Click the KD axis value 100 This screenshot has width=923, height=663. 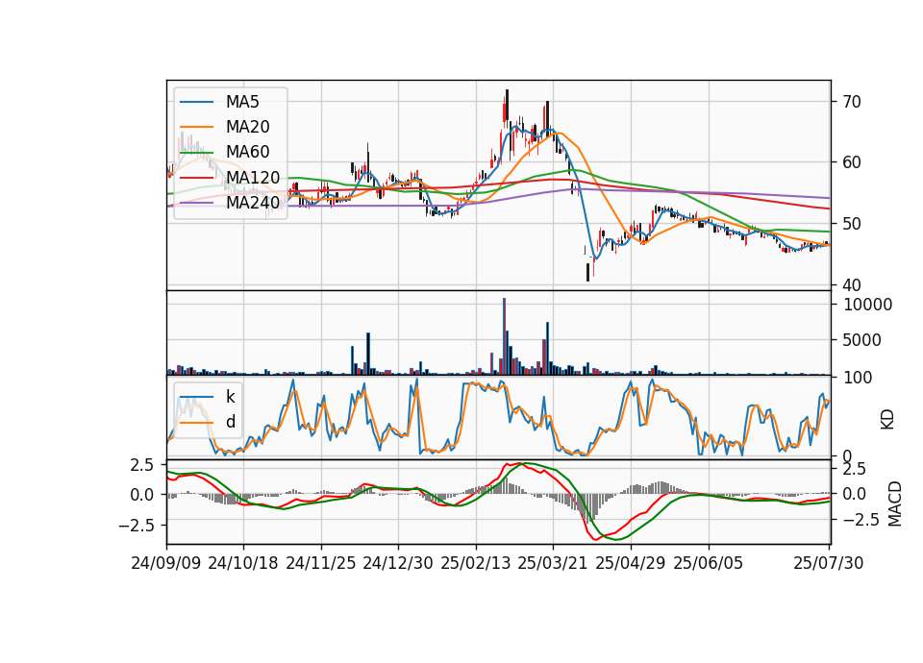[x=858, y=378]
